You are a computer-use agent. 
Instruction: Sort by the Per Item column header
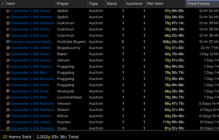point(166,4)
